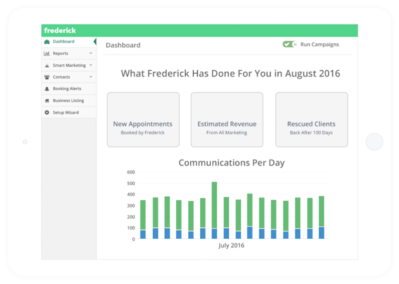Screen dimensions: 399x284
Task: Click the 600 y-axis label
Action: (131, 172)
